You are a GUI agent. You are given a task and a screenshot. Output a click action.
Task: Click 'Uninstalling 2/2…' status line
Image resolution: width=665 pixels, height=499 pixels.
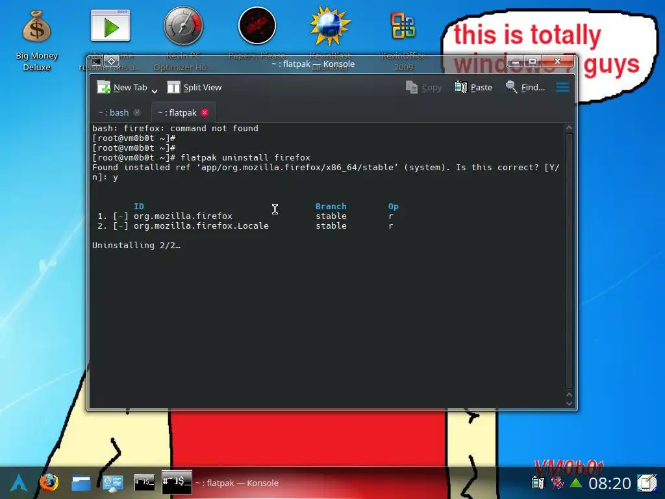(136, 245)
